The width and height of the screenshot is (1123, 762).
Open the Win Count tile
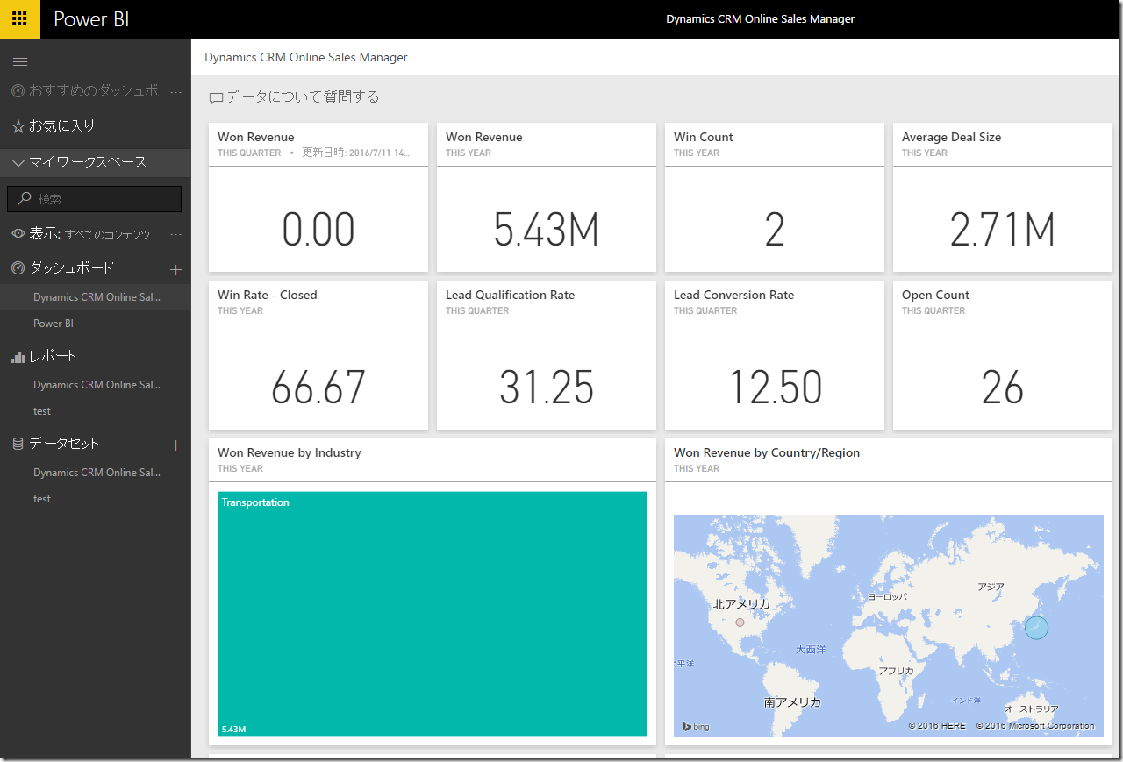click(775, 197)
